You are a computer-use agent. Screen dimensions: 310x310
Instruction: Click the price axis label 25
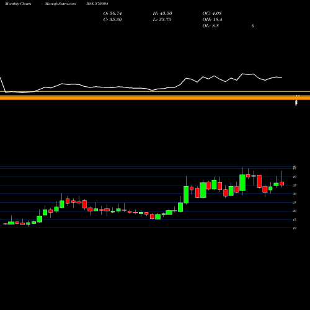294,203
